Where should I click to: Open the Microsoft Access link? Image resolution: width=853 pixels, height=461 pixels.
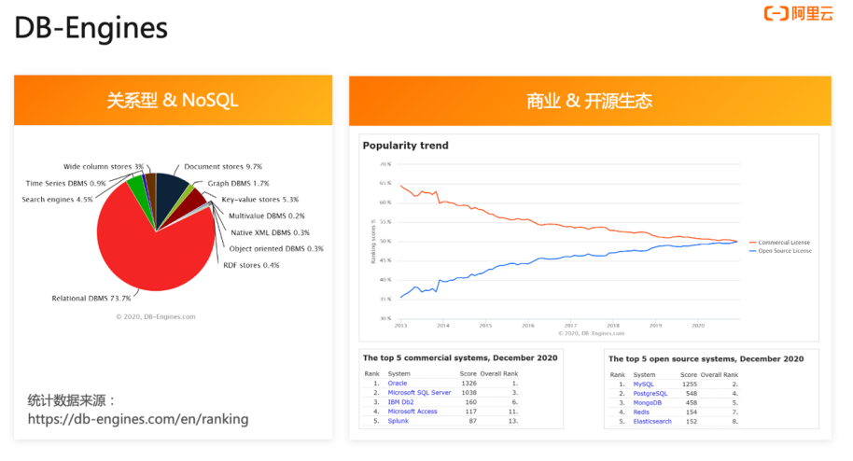(x=413, y=412)
